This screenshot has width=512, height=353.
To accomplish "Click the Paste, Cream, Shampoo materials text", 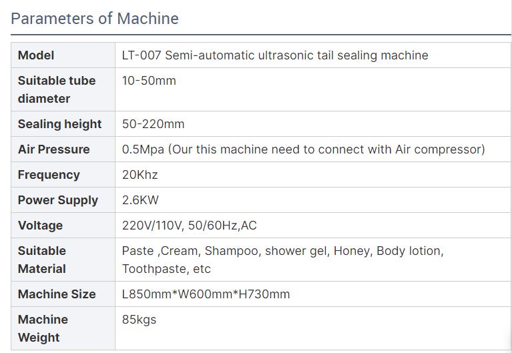I will click(x=283, y=260).
